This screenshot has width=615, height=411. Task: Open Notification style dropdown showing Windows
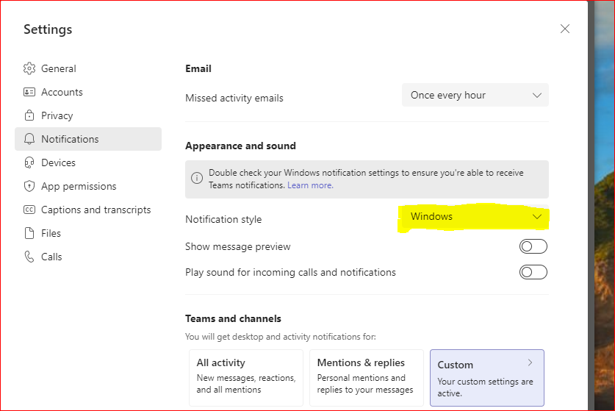(x=475, y=217)
